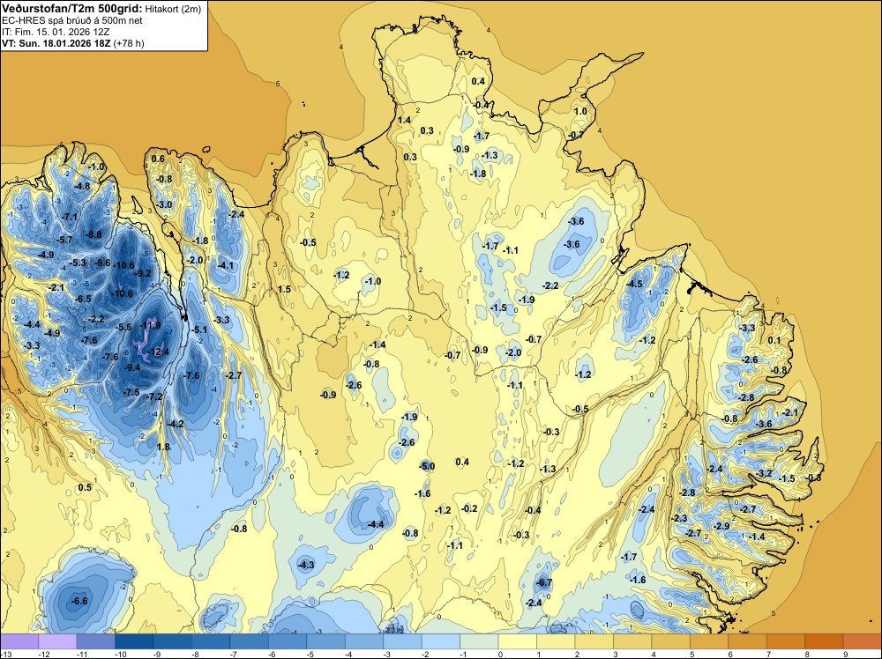Viewport: 882px width, 659px height.
Task: Click the map value "-5.3"
Action: (x=78, y=263)
